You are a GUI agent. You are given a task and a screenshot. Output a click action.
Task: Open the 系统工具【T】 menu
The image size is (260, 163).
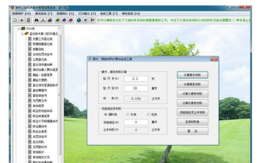(x=109, y=14)
